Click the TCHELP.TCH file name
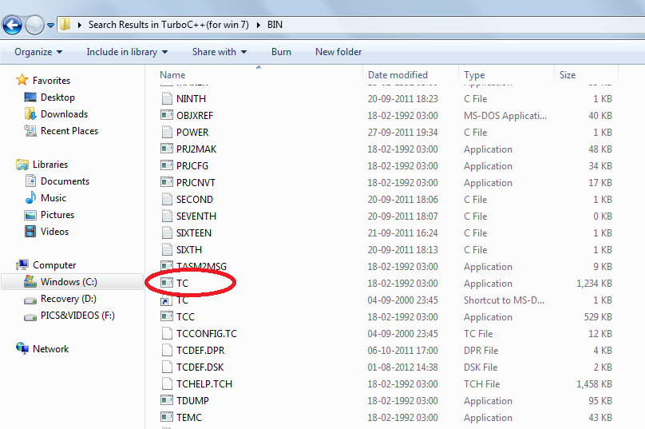The width and height of the screenshot is (645, 429). 204,384
